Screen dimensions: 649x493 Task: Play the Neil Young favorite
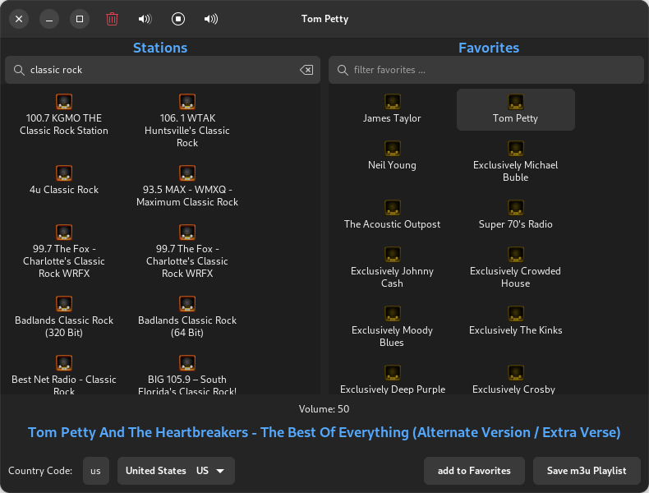[392, 156]
